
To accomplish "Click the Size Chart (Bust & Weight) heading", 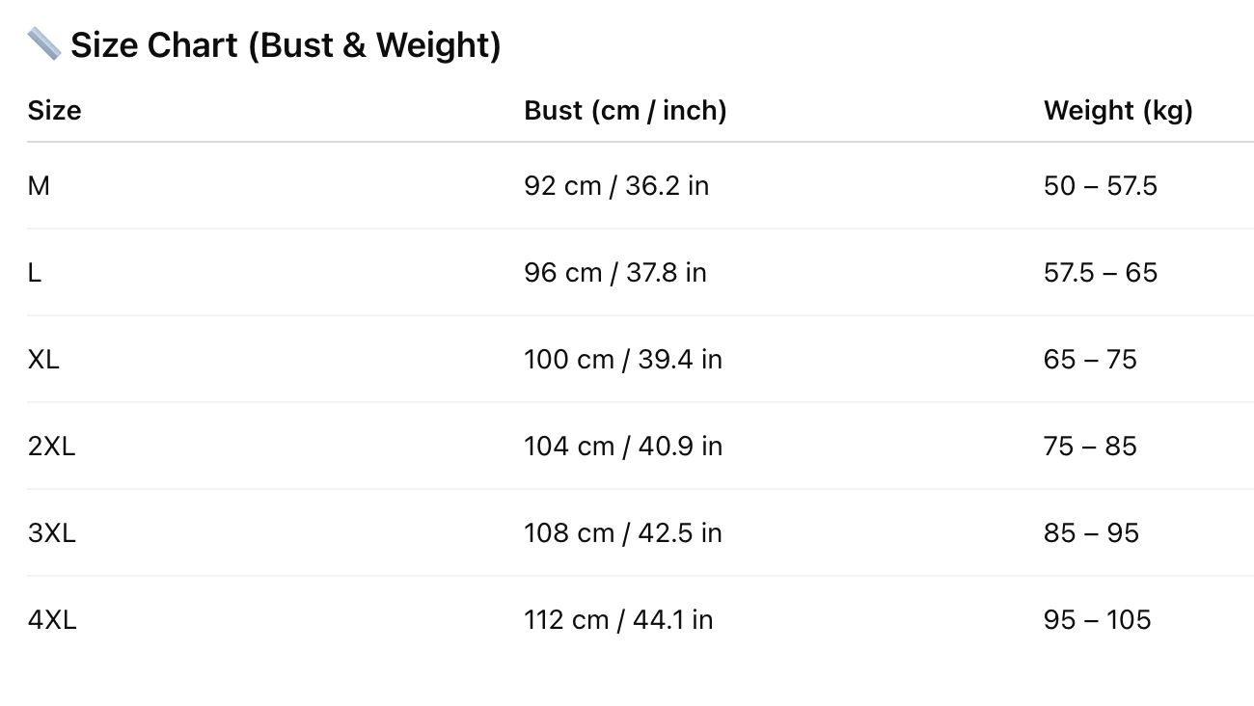I will click(x=286, y=45).
